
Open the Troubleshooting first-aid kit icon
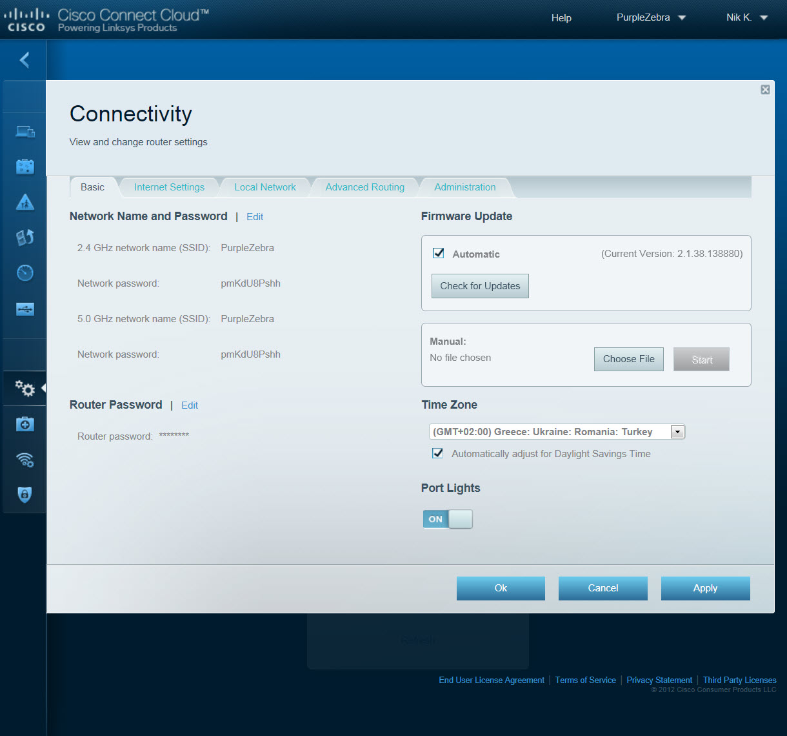(25, 424)
